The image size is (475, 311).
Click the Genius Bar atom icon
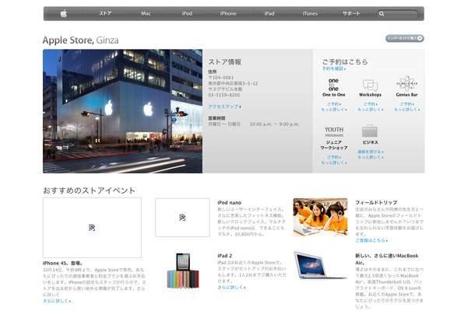tap(406, 83)
